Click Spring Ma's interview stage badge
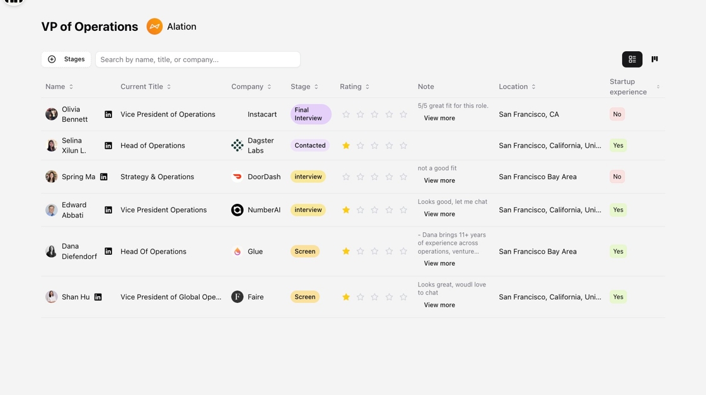The image size is (706, 395). point(308,177)
